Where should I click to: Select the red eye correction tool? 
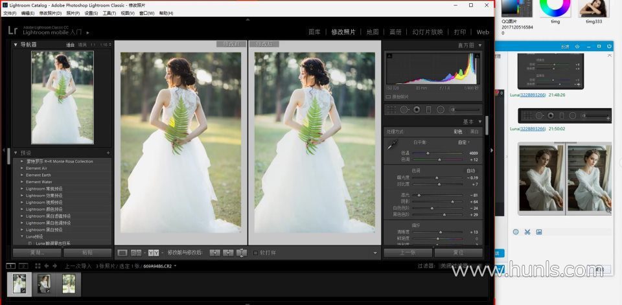(417, 110)
